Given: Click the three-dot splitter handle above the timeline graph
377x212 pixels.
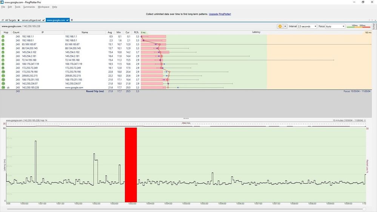Looking at the screenshot, I should click(x=186, y=118).
